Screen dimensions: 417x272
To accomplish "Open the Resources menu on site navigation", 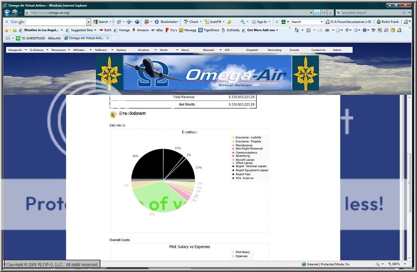I will [58, 50].
